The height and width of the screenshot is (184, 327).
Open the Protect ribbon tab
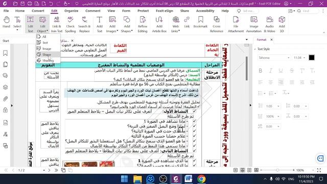143,11
